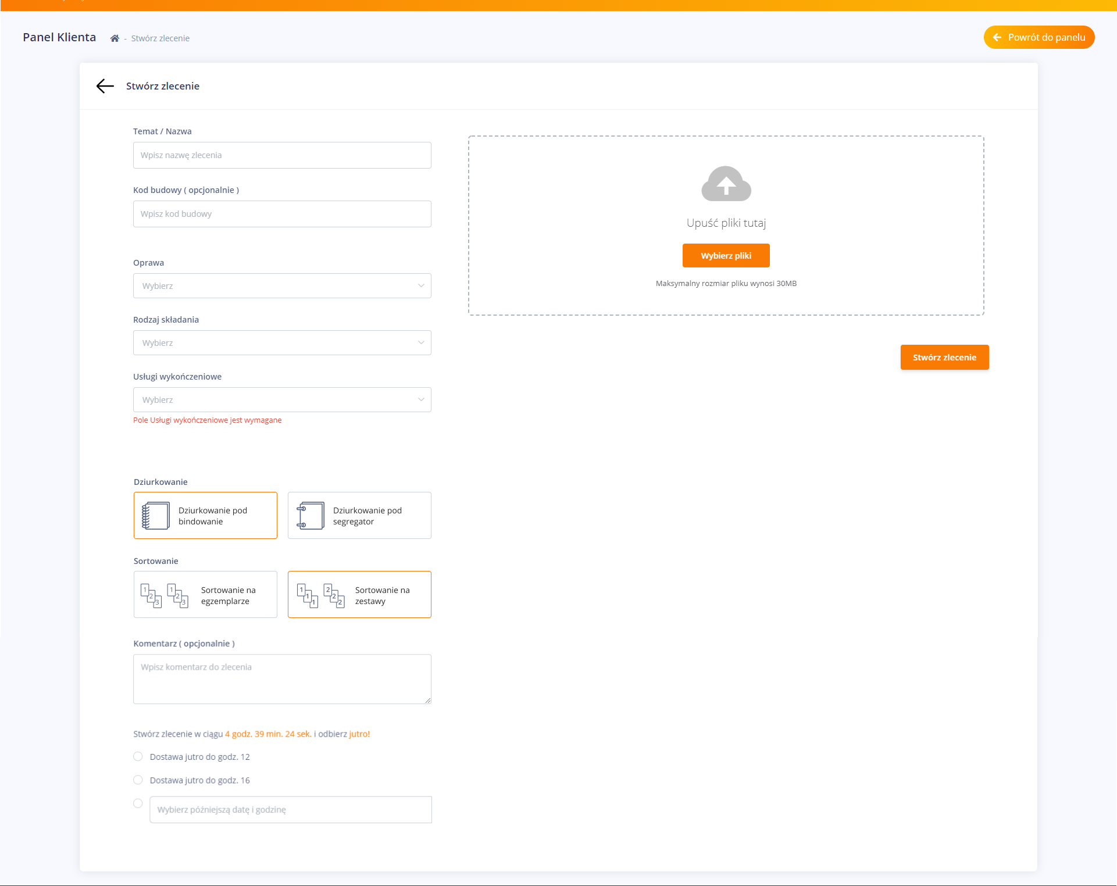Expand the Rodzaj składania dropdown

tap(282, 343)
